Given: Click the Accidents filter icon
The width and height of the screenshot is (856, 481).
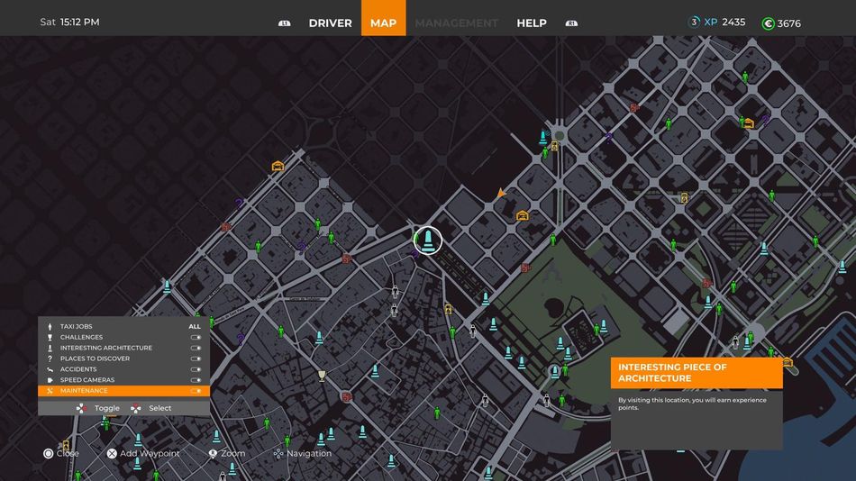Looking at the screenshot, I should (50, 369).
